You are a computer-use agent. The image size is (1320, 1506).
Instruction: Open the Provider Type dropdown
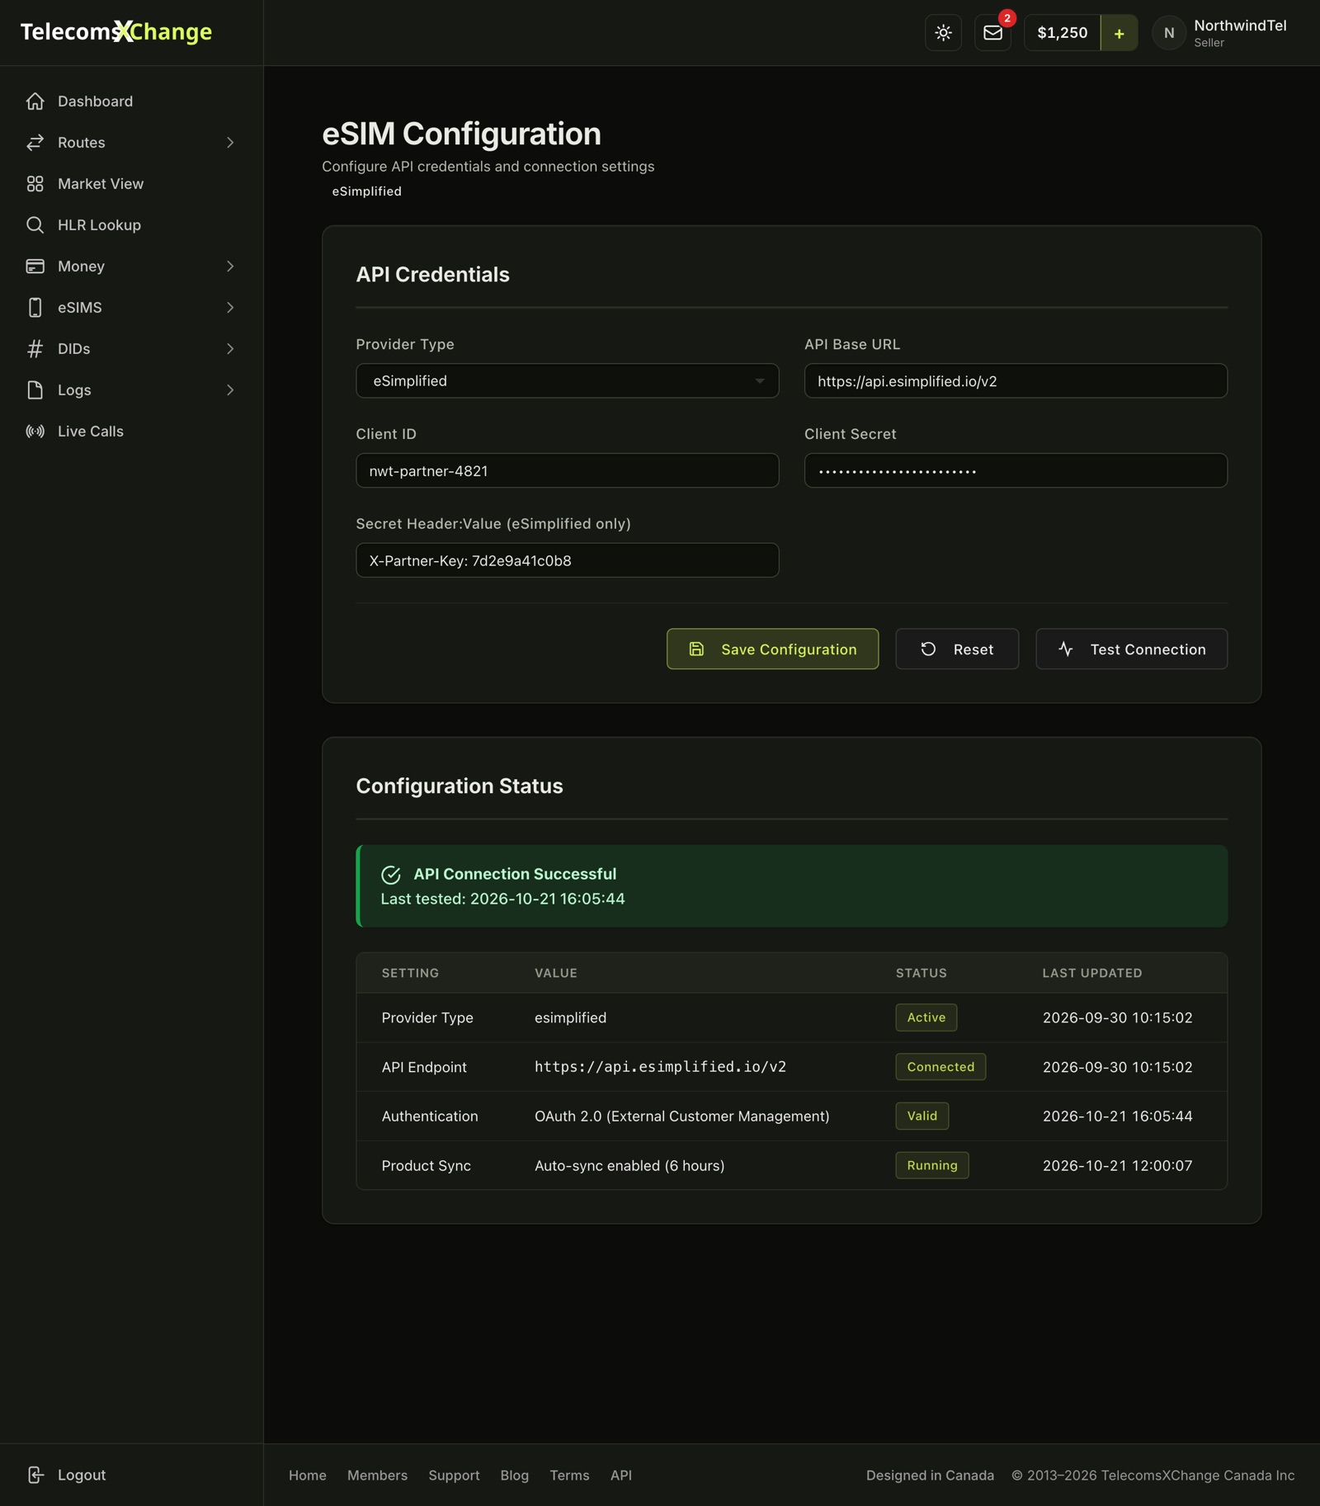point(567,380)
